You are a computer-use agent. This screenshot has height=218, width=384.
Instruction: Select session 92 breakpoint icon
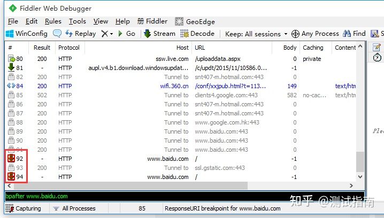tap(11, 158)
